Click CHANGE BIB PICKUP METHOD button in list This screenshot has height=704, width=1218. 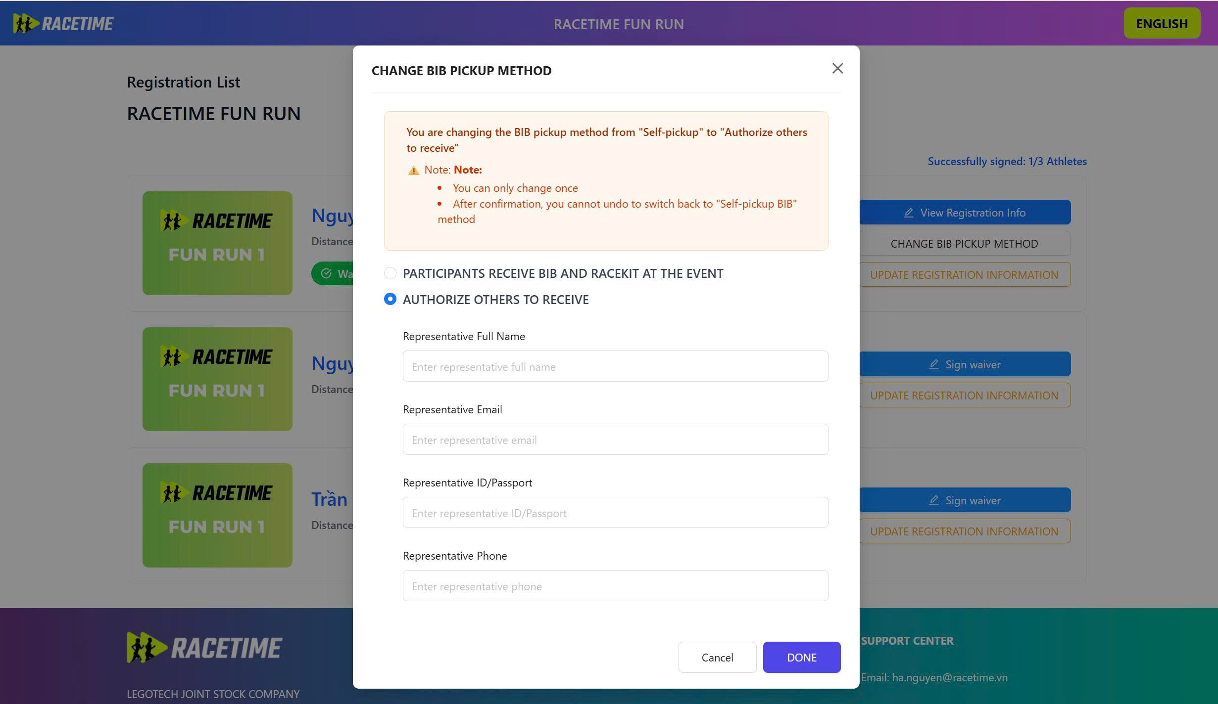click(965, 244)
